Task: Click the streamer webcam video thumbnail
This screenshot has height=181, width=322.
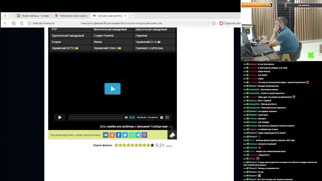Action: [281, 30]
